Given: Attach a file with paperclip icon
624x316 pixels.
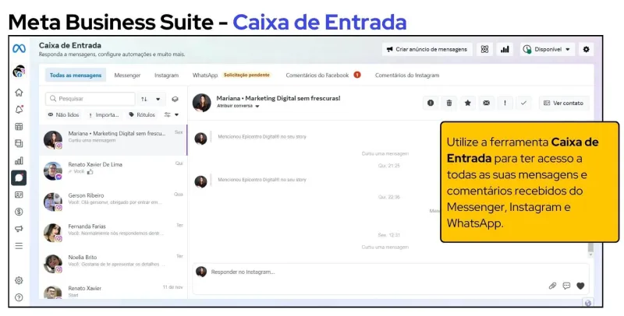Looking at the screenshot, I should coord(552,286).
